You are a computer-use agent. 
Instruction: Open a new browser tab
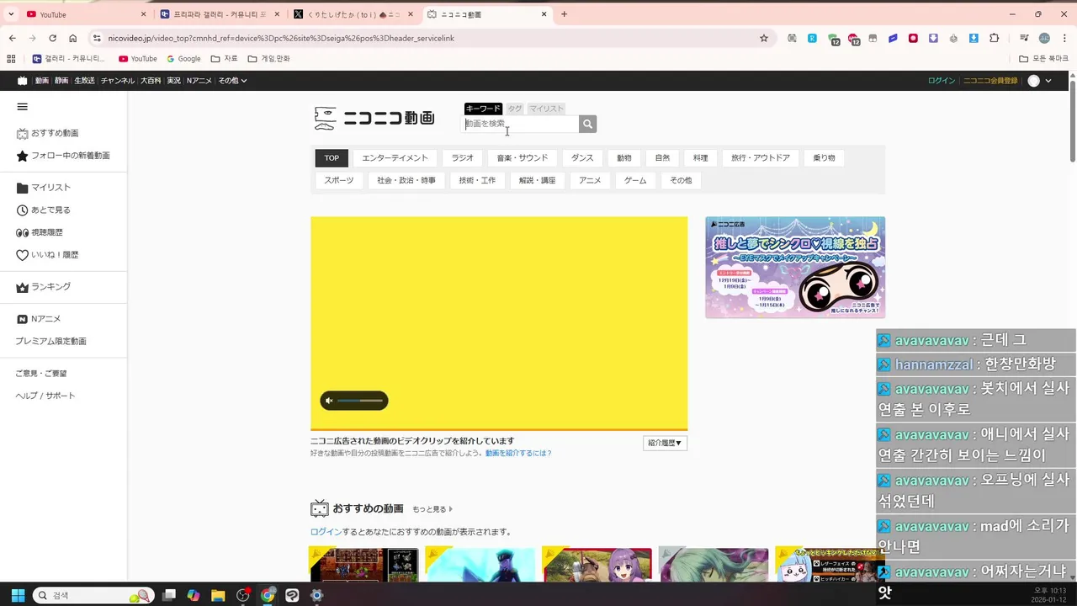[x=564, y=14]
